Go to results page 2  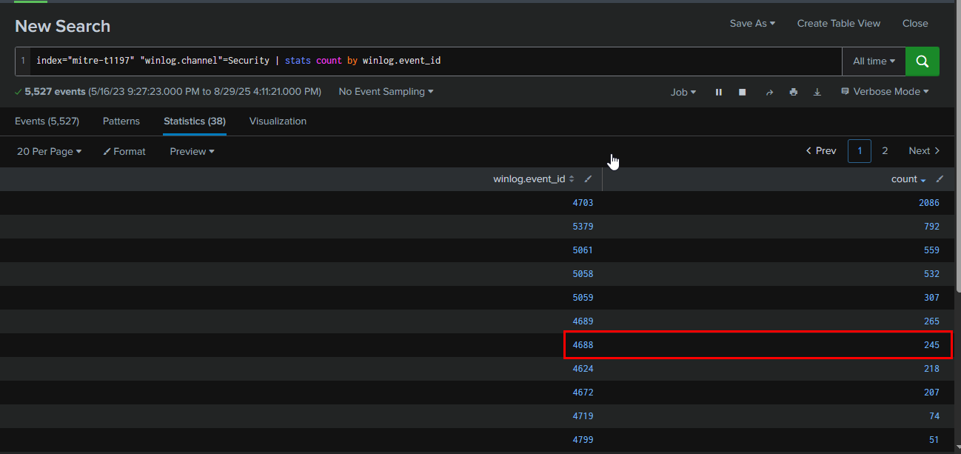[x=885, y=151]
